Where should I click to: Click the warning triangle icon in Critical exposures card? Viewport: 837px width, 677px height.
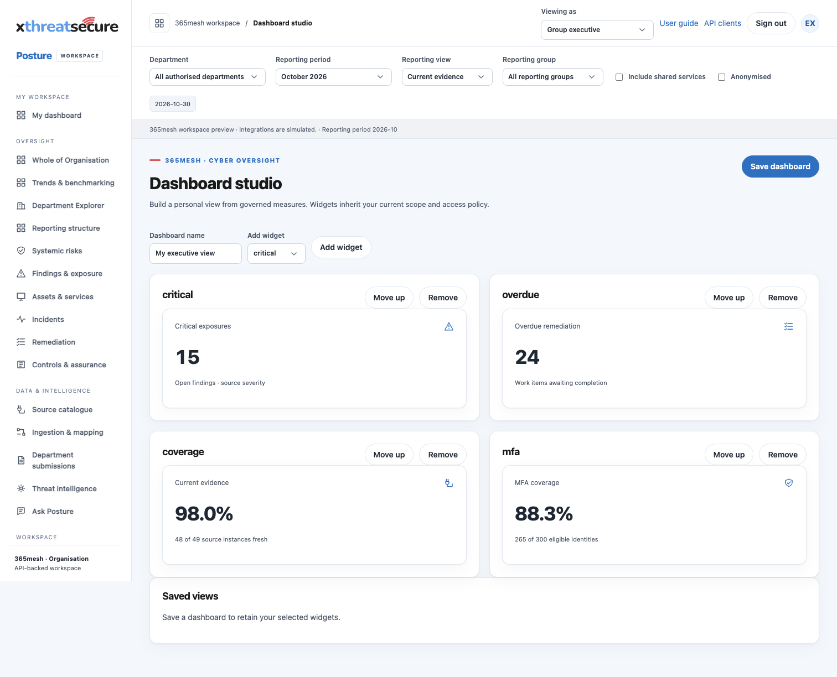pyautogui.click(x=449, y=326)
